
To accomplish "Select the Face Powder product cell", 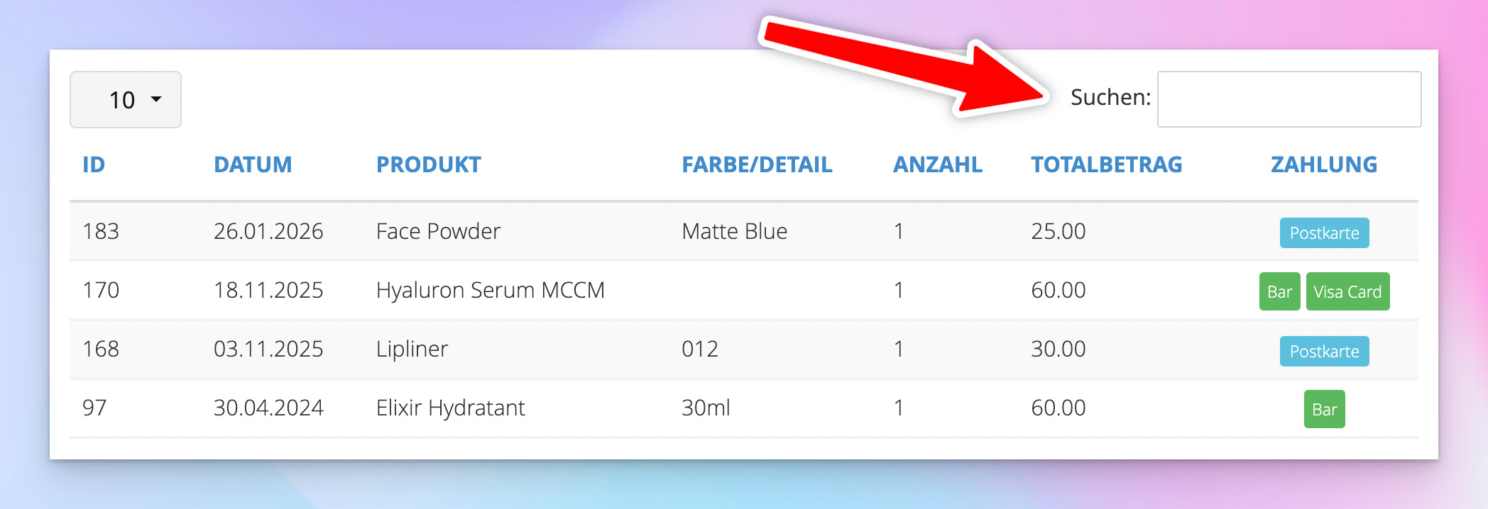I will (438, 231).
